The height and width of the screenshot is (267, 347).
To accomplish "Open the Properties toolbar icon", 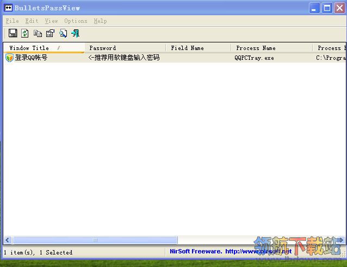I will click(x=50, y=33).
